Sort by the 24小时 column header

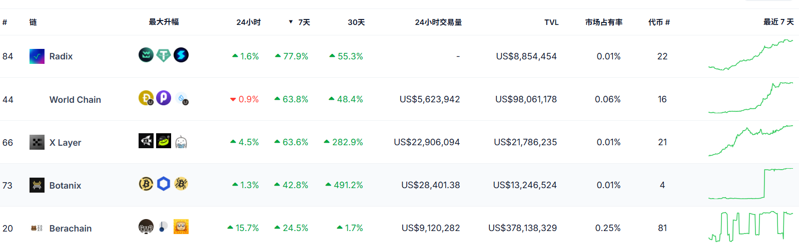[x=248, y=22]
